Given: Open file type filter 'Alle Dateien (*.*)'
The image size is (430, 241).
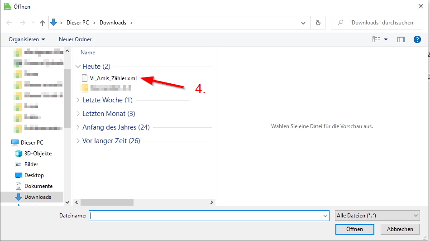Looking at the screenshot, I should [377, 216].
